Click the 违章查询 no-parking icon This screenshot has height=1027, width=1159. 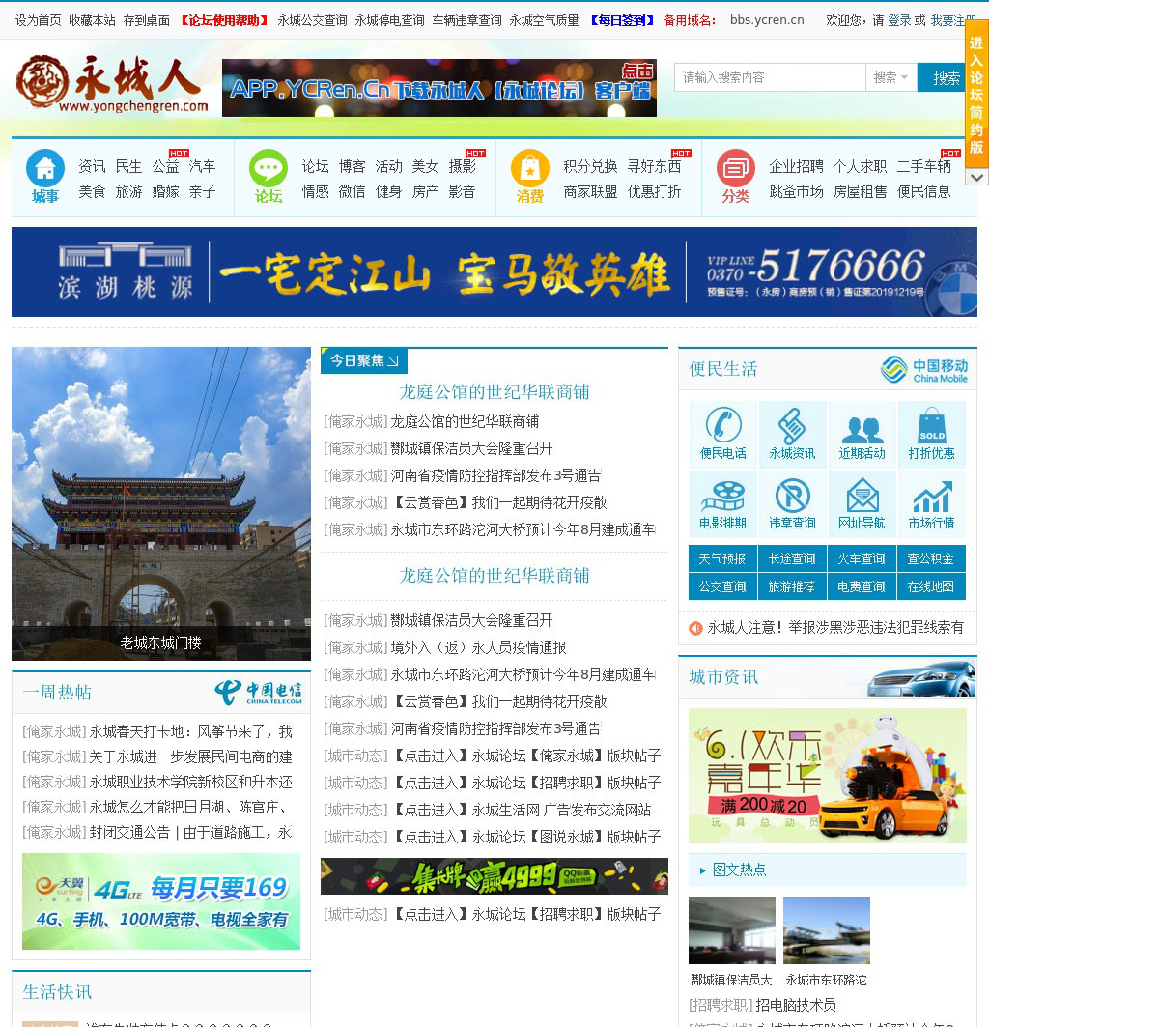click(793, 496)
